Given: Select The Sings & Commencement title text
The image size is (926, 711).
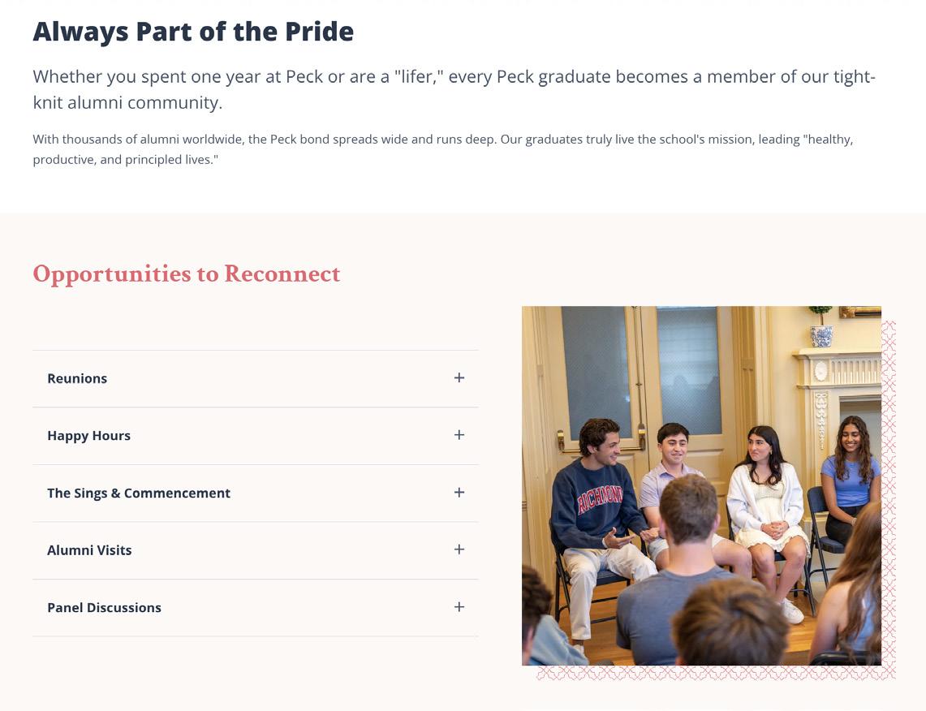Looking at the screenshot, I should (x=139, y=493).
